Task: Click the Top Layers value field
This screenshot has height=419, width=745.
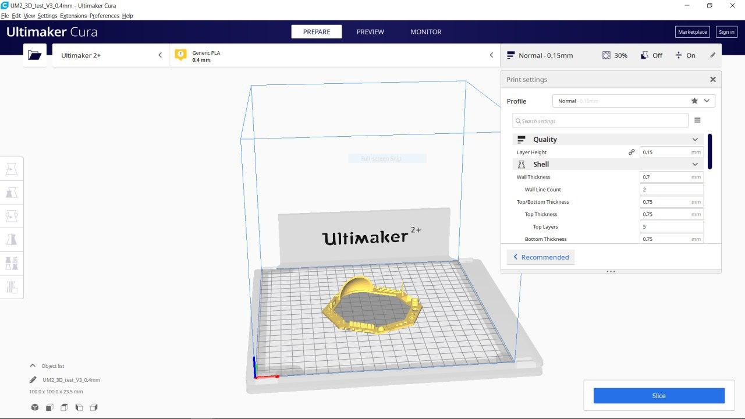Action: 671,227
